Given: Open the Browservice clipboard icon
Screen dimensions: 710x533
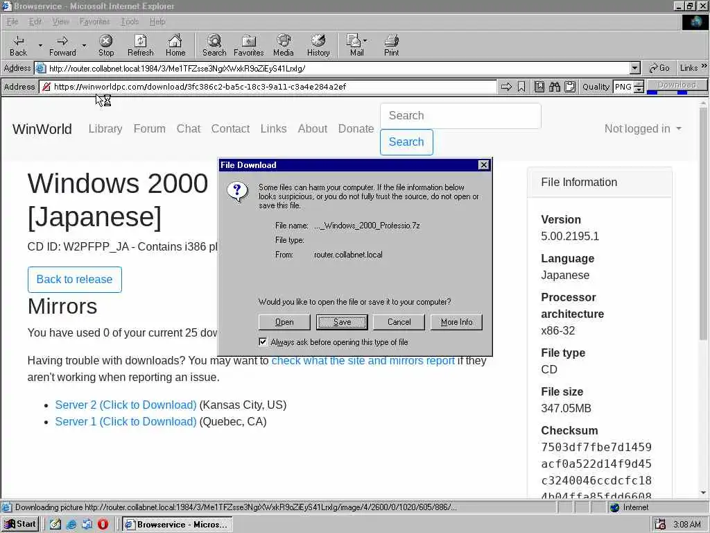Looking at the screenshot, I should [x=570, y=87].
